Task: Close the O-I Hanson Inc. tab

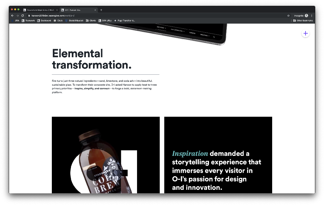Action: [95, 10]
